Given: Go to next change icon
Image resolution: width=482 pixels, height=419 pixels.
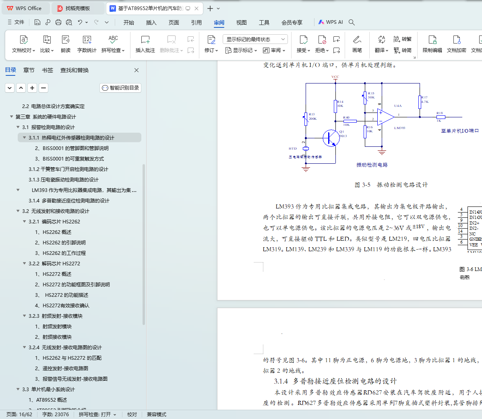Looking at the screenshot, I should point(337,50).
